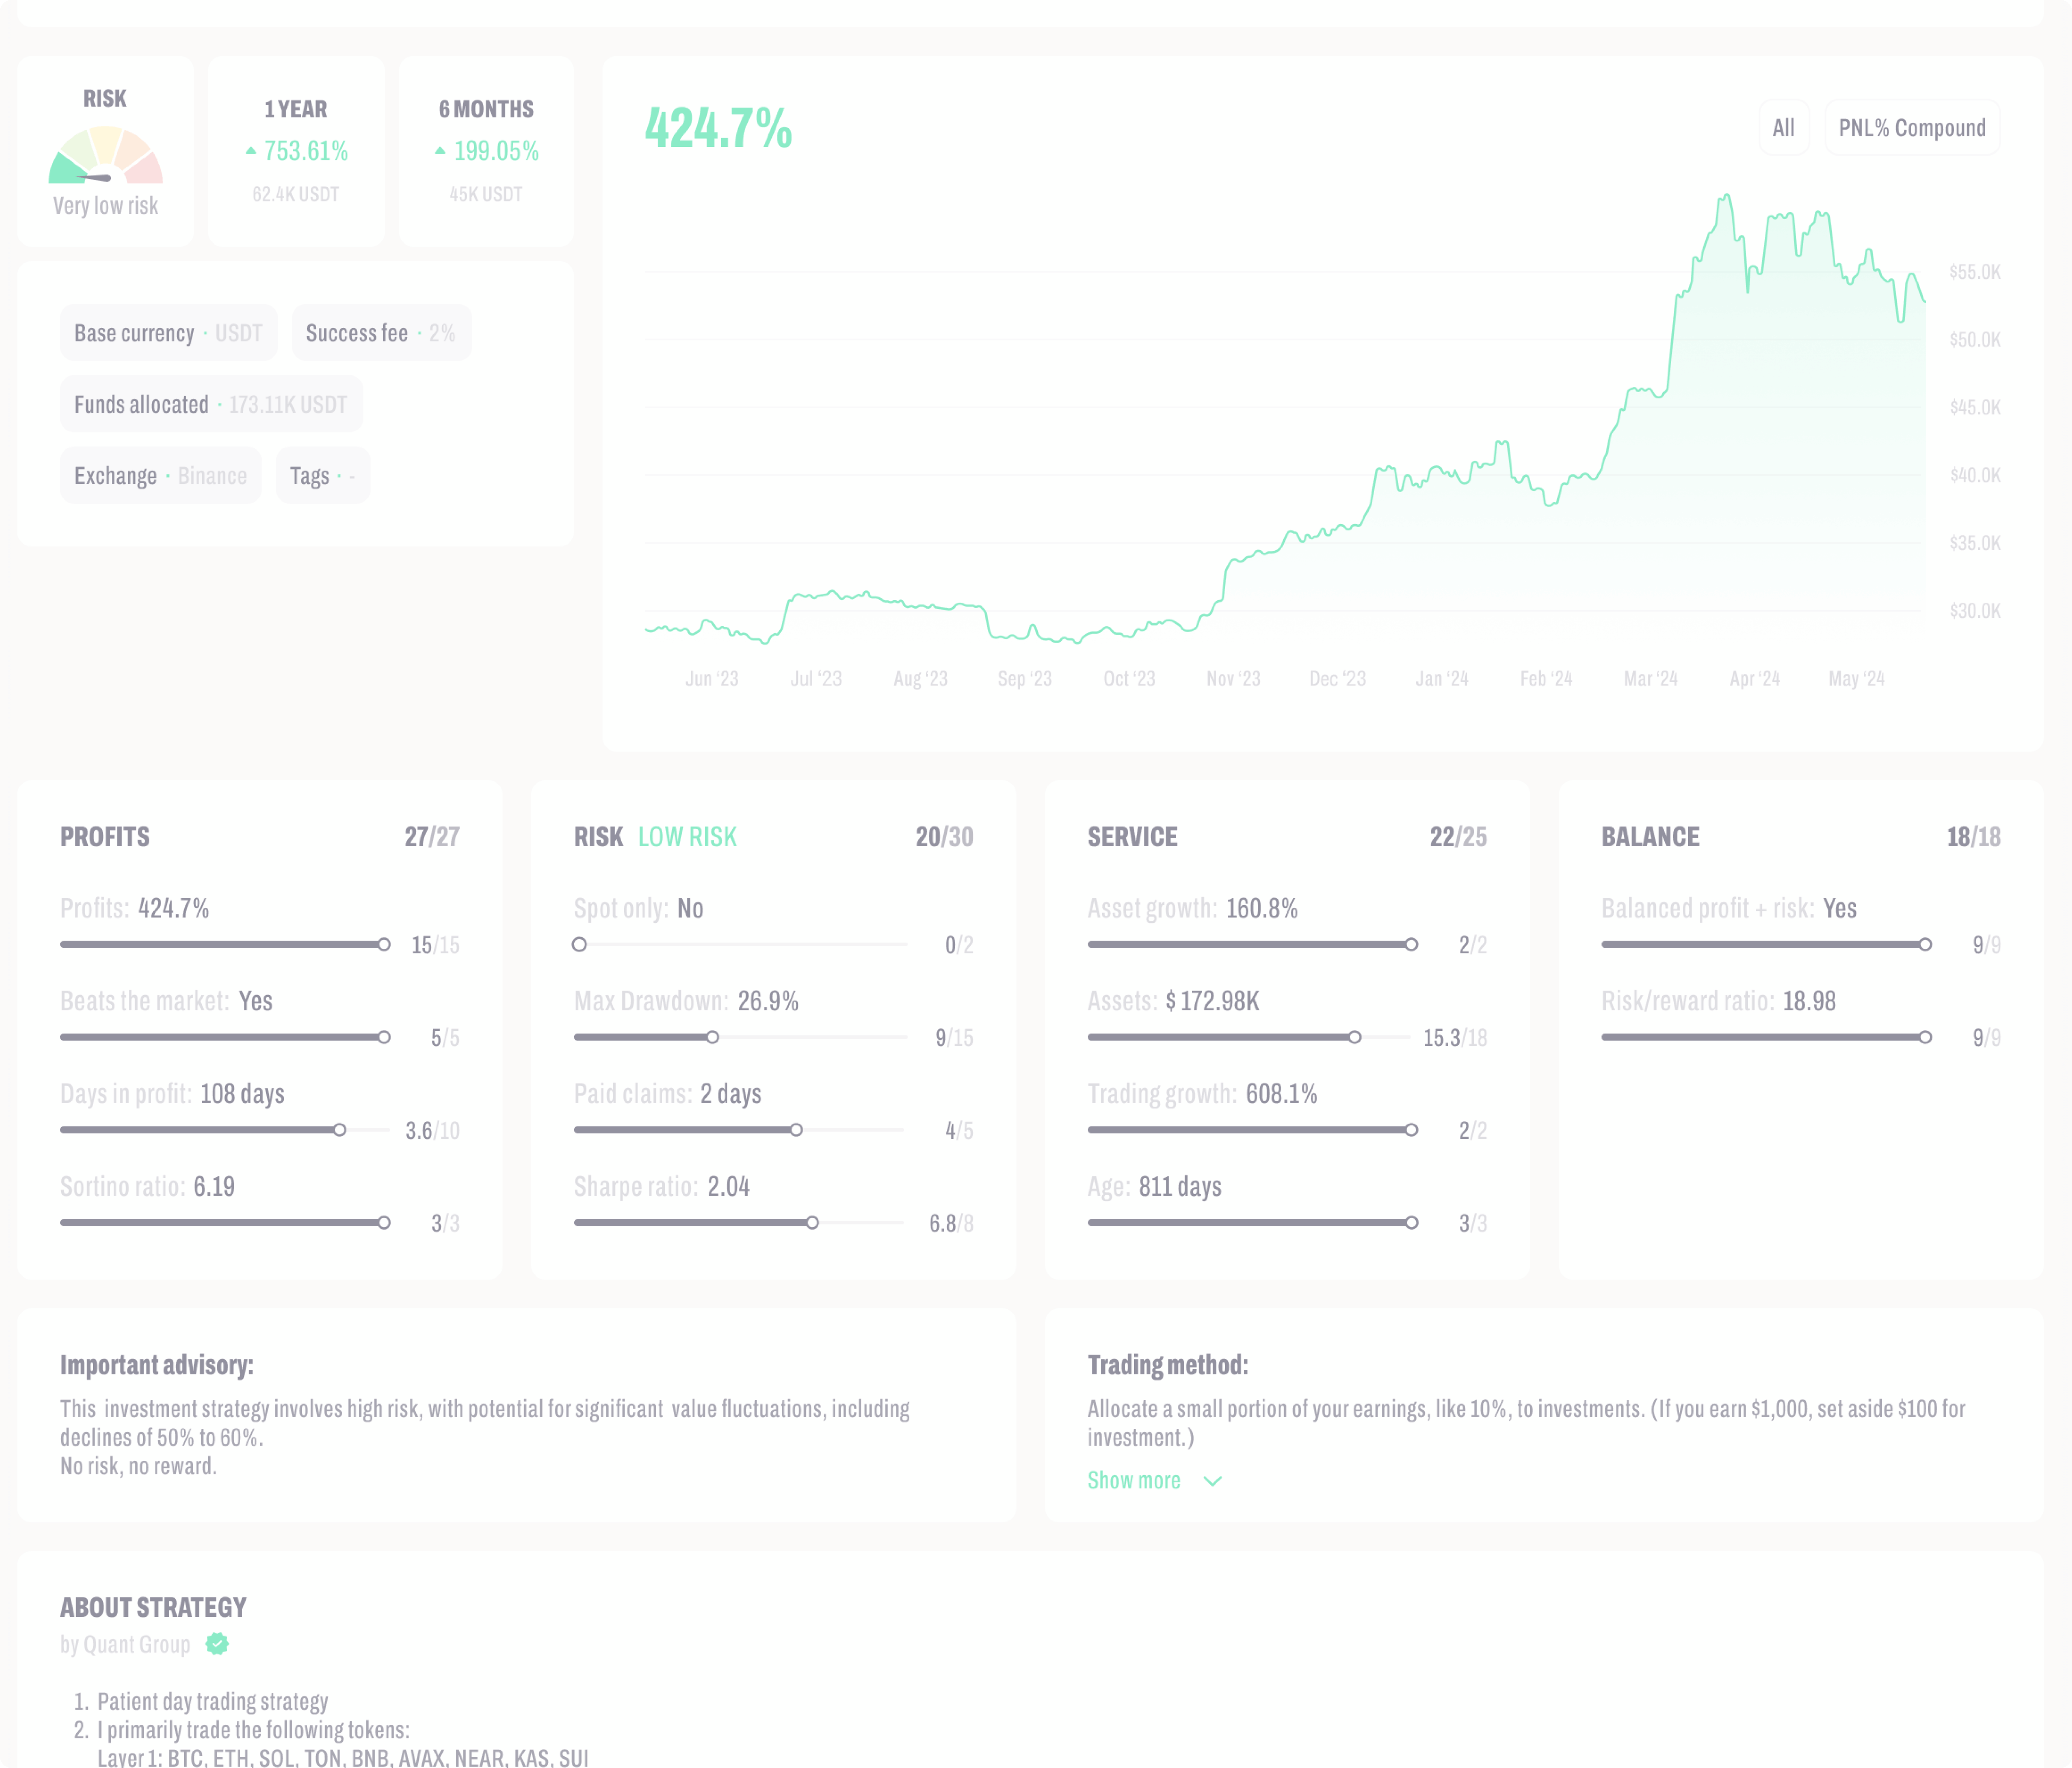Click the 18/18 balance score
The width and height of the screenshot is (2072, 1768).
[x=1974, y=837]
